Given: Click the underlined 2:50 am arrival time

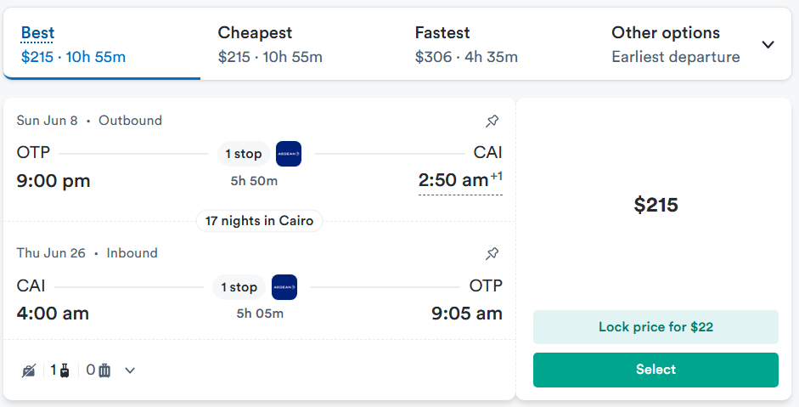Looking at the screenshot, I should click(460, 180).
